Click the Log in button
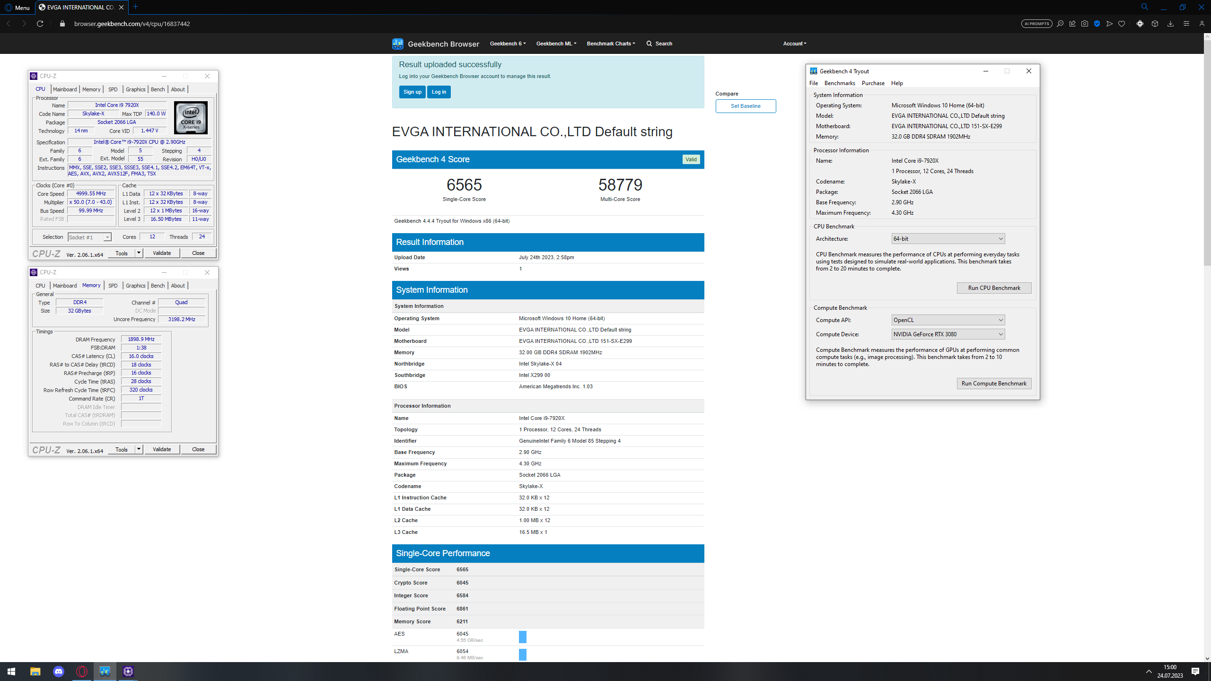The image size is (1211, 681). [439, 92]
